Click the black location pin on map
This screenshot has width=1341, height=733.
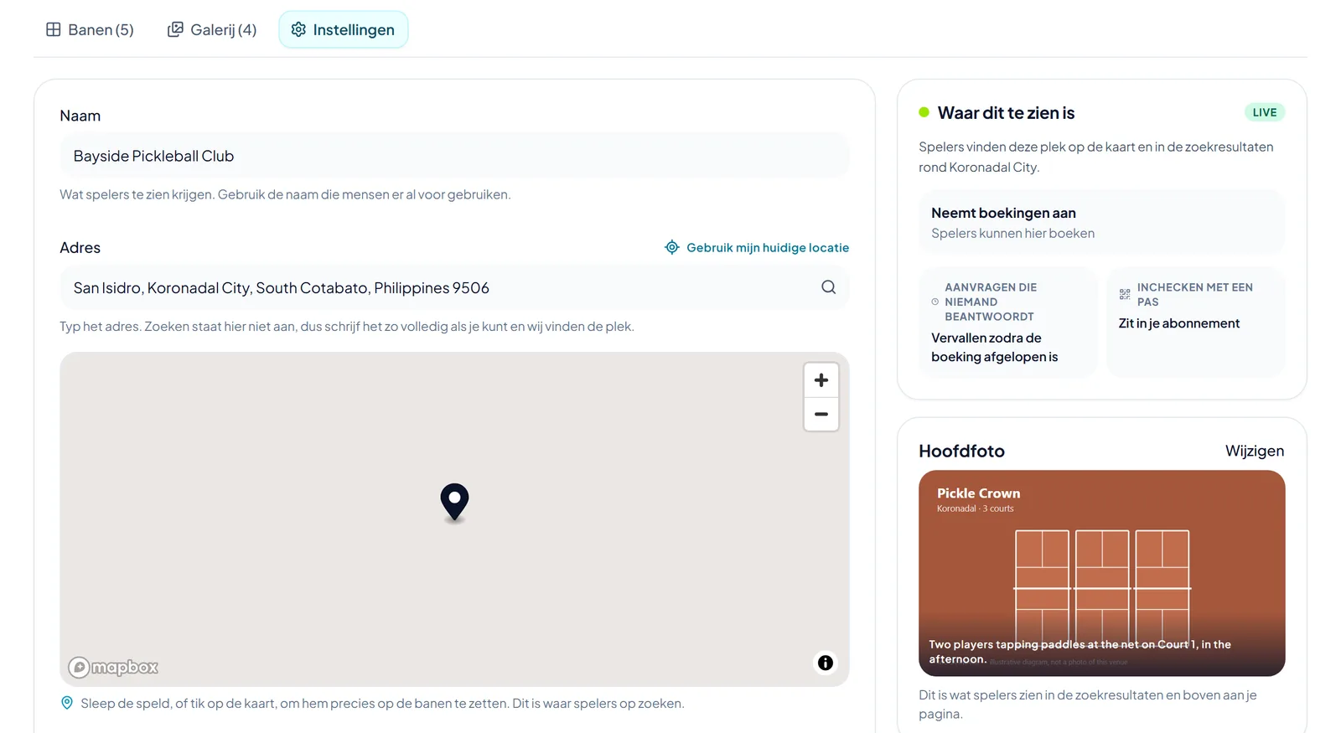tap(454, 503)
